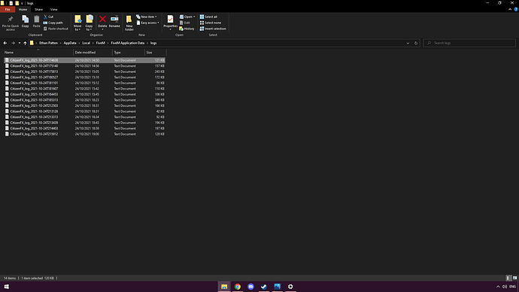Click into the Search logs field
This screenshot has width=519, height=292.
469,43
